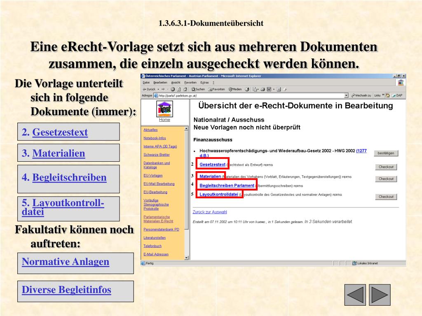Expand the Links bar chevron
The image size is (422, 316).
[383, 95]
